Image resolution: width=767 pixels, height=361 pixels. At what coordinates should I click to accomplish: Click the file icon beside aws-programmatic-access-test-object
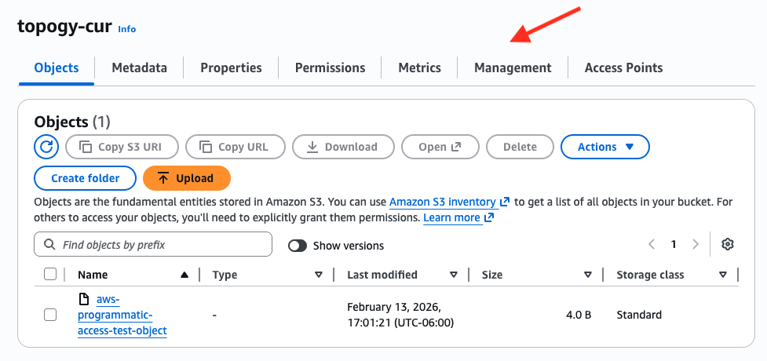pos(84,298)
